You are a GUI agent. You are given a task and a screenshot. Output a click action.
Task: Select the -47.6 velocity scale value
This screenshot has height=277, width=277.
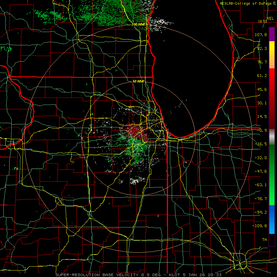261,171
